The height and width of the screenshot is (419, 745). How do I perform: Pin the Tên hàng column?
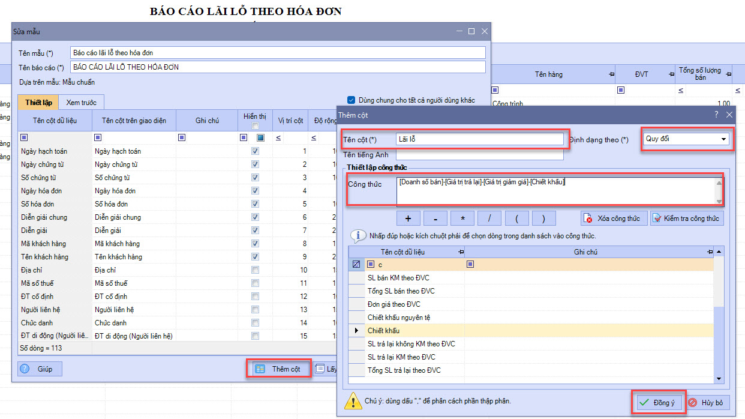point(611,74)
